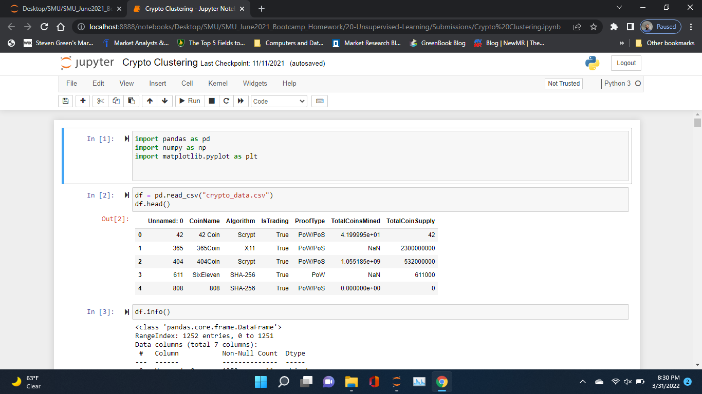Click the browser address bar
The height and width of the screenshot is (394, 702).
pyautogui.click(x=324, y=27)
